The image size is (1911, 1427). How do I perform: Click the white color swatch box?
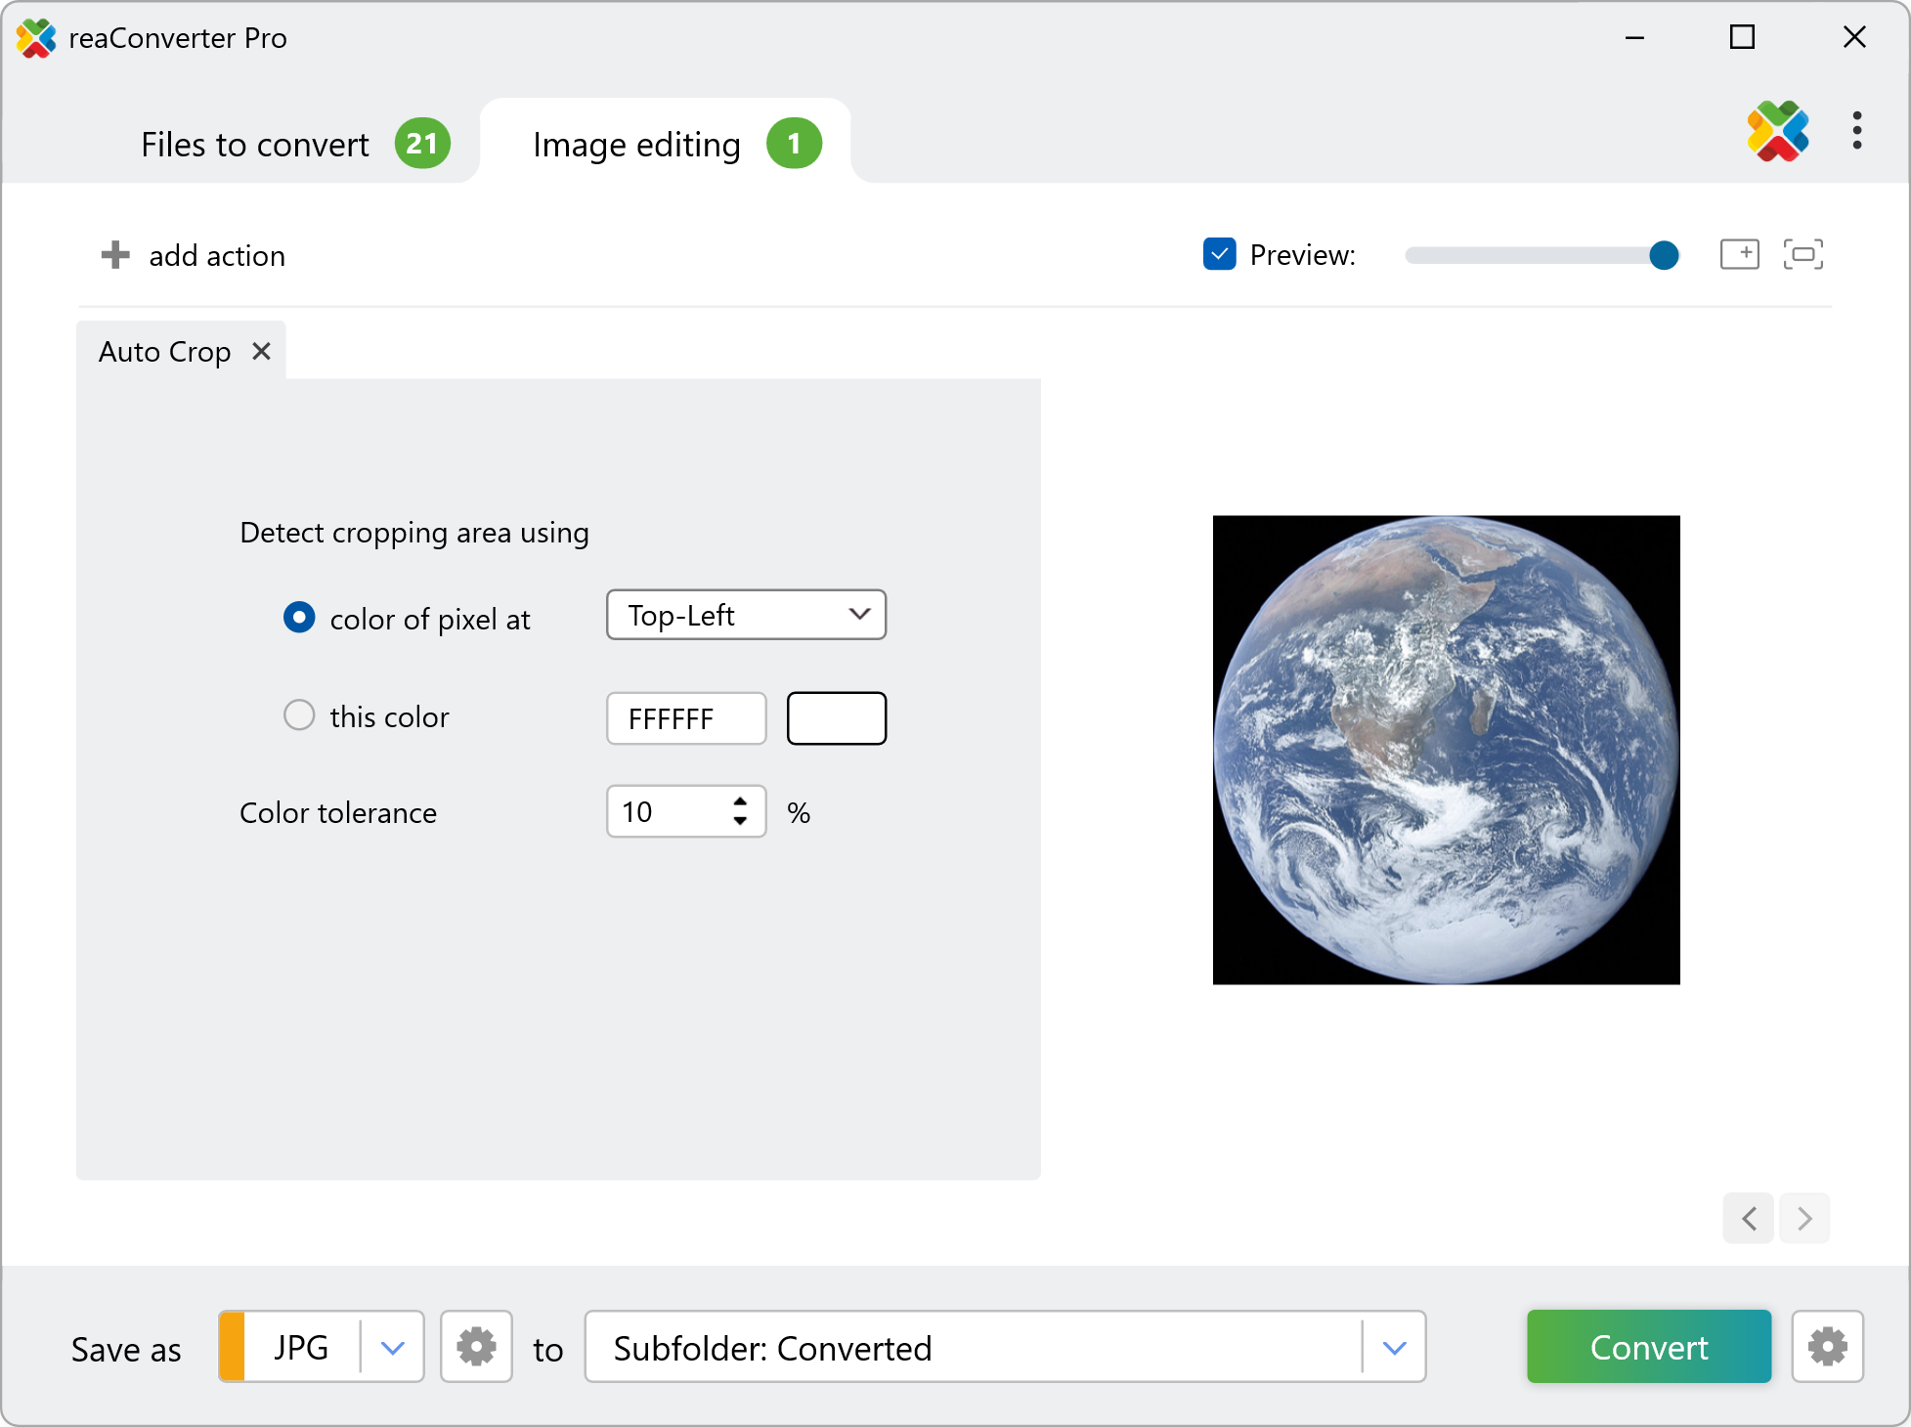pyautogui.click(x=836, y=718)
